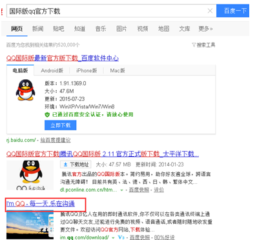Open the sunset thumbnail of I'm QQ result
Viewport: 257px width, 240px height.
[30, 225]
